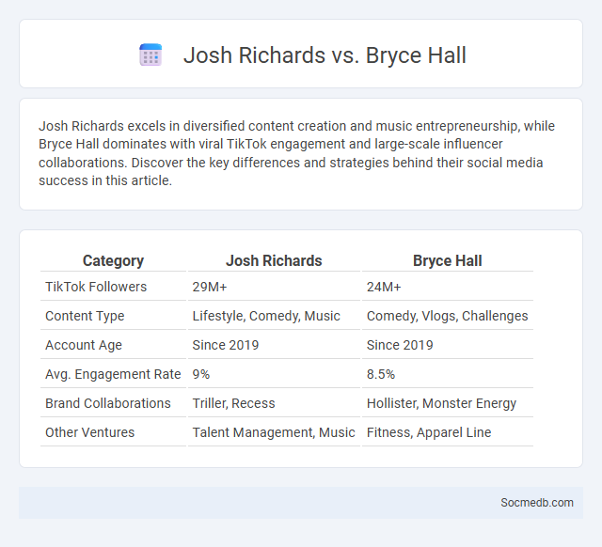Click the 'Fitness, Apparel Line' cell

(x=429, y=432)
